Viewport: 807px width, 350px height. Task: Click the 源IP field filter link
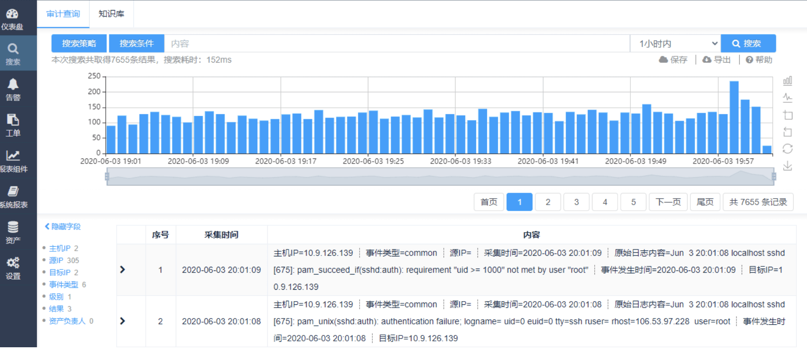pyautogui.click(x=56, y=260)
